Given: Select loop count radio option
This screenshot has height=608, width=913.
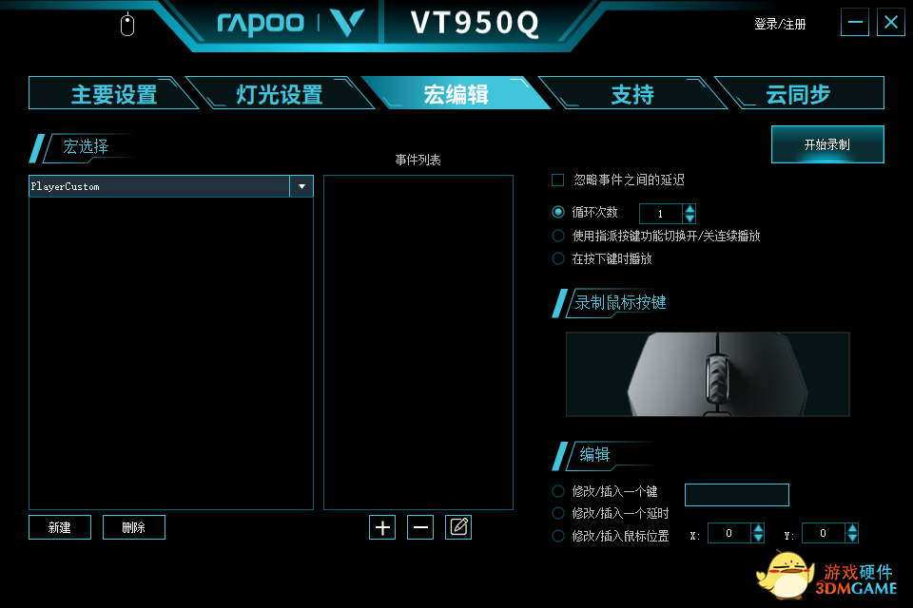Looking at the screenshot, I should click(x=558, y=212).
